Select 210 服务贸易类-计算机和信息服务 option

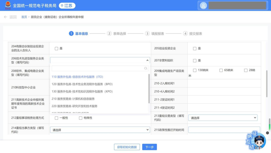click(x=73, y=99)
